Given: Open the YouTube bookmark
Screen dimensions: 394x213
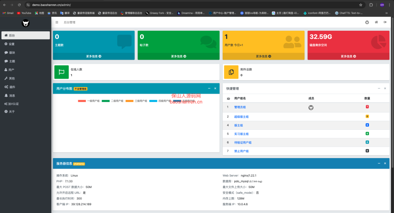Looking at the screenshot, I should click(x=24, y=13).
